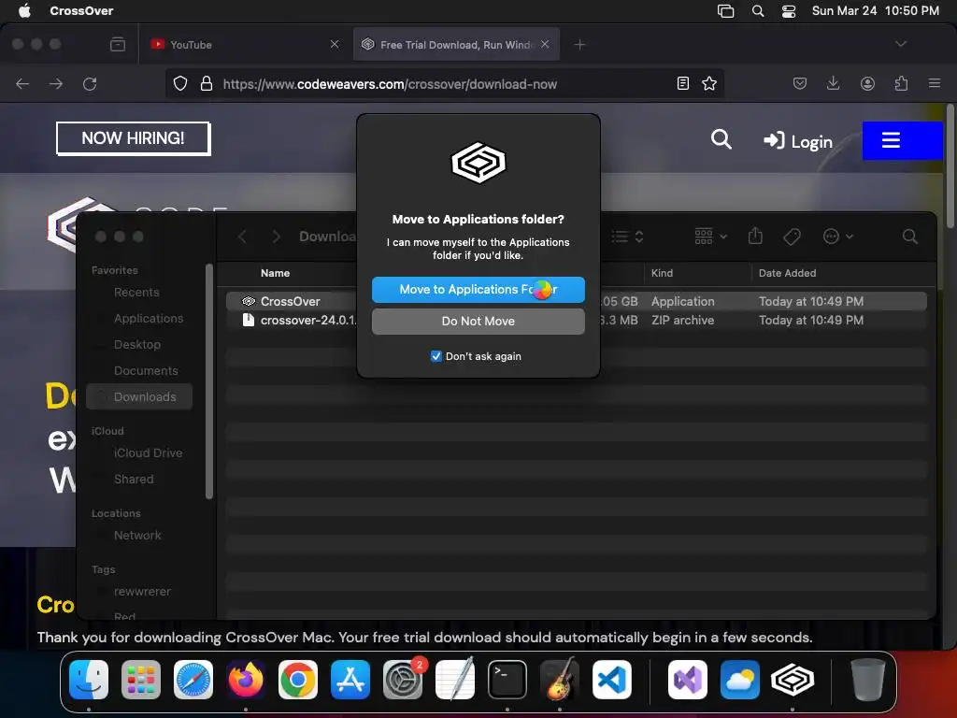Viewport: 957px width, 718px height.
Task: Bookmark this page with star icon
Action: pos(708,83)
